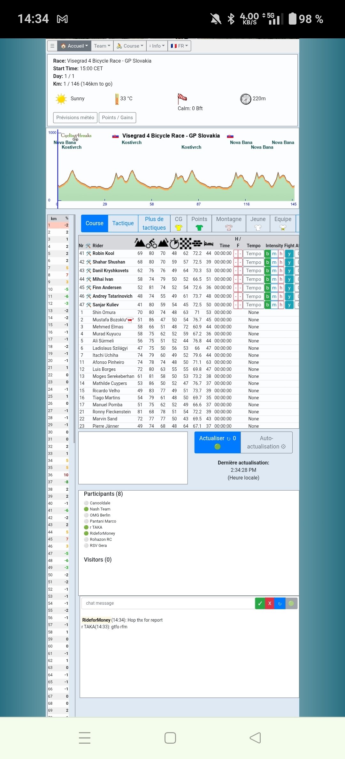Sort by the bed recovery column icon
This screenshot has height=759, width=345.
(x=209, y=244)
